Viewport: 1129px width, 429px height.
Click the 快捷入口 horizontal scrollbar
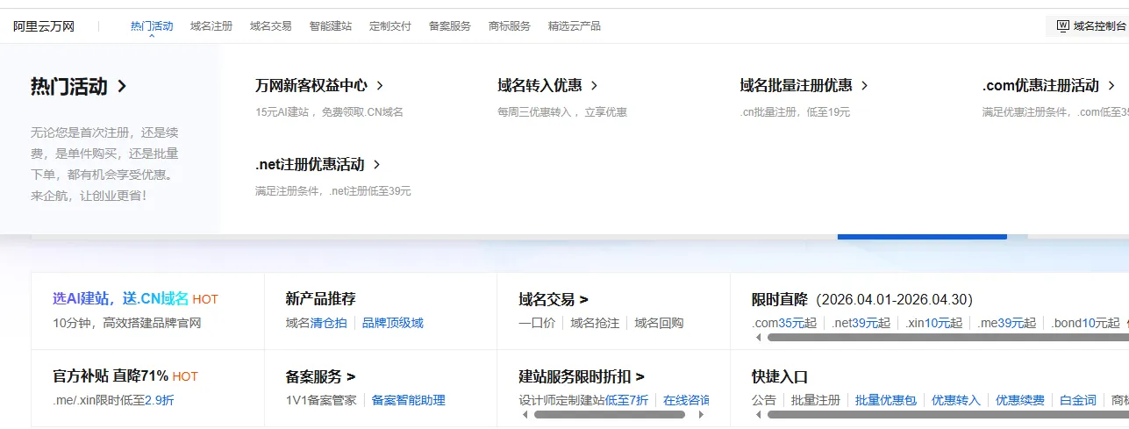(x=947, y=414)
